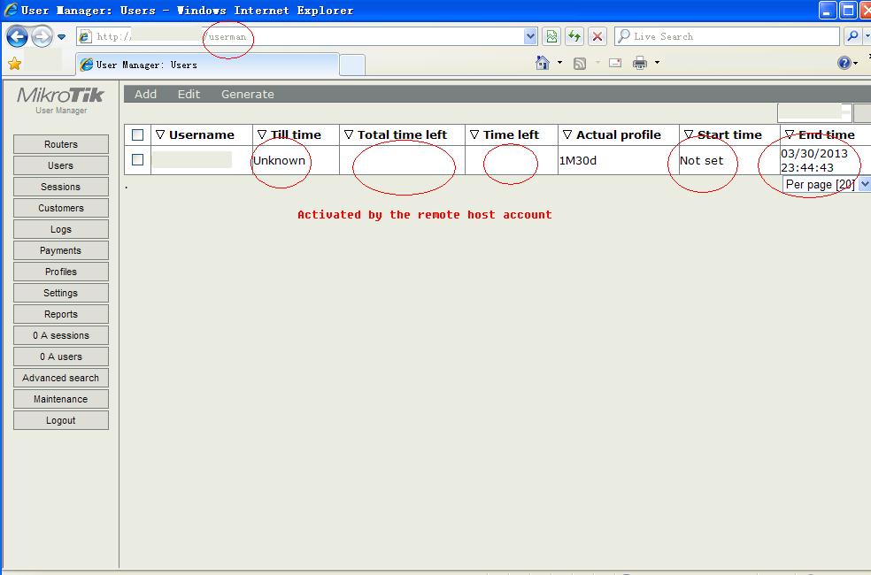Tick the select-all checkbox in table header
This screenshot has height=575, width=871.
point(138,134)
